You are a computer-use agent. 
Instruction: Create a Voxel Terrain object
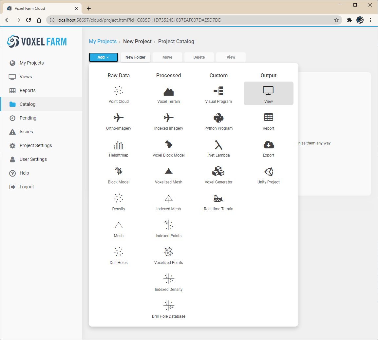(168, 95)
